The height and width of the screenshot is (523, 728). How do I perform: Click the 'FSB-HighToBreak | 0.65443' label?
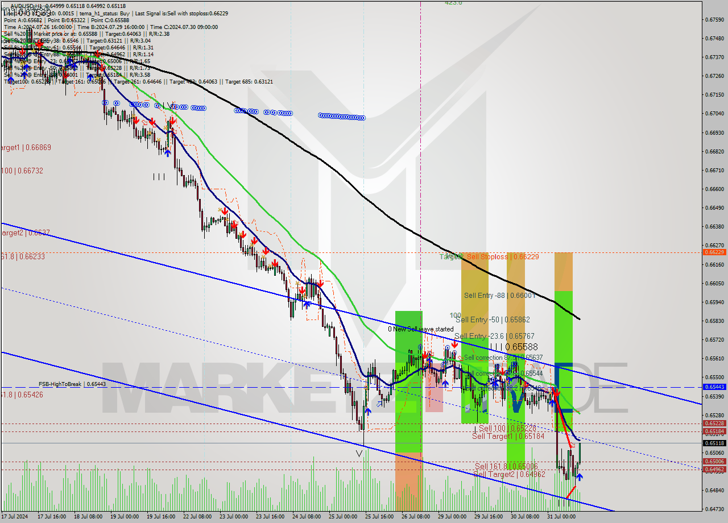pos(72,384)
